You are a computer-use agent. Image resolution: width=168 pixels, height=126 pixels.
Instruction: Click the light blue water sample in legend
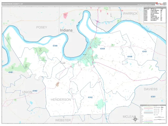[x=148, y=111]
